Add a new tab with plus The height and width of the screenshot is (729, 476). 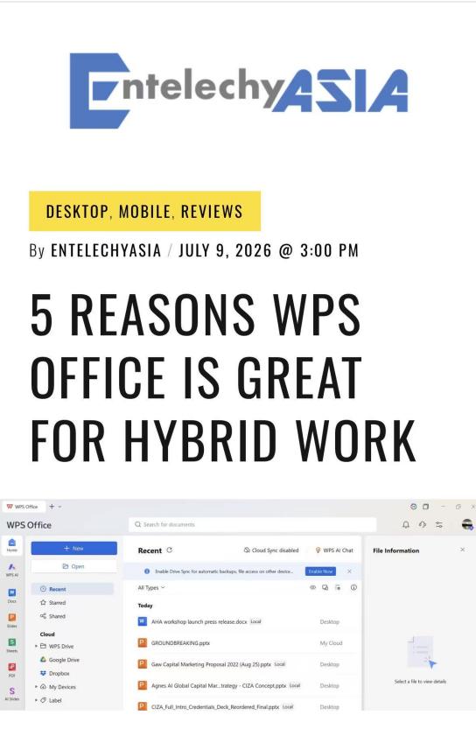pos(52,507)
